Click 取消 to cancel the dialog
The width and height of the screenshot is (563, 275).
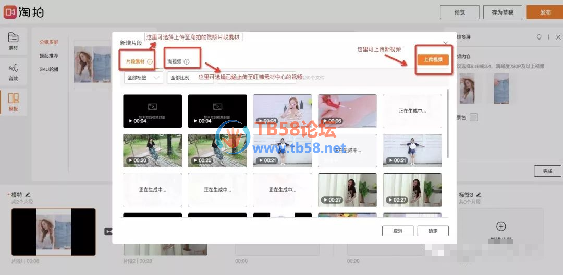(397, 231)
